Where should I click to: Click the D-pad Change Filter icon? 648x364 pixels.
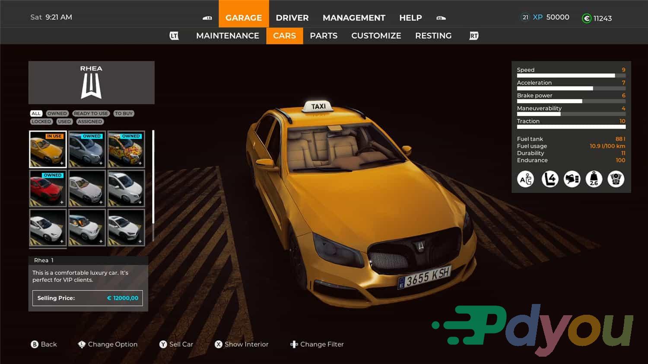(294, 344)
